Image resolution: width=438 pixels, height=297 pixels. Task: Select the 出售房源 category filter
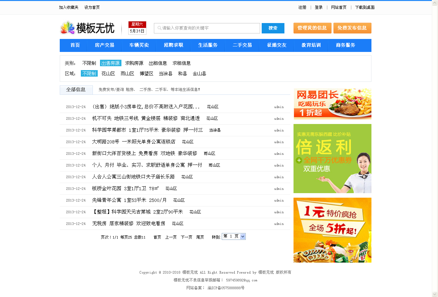110,63
